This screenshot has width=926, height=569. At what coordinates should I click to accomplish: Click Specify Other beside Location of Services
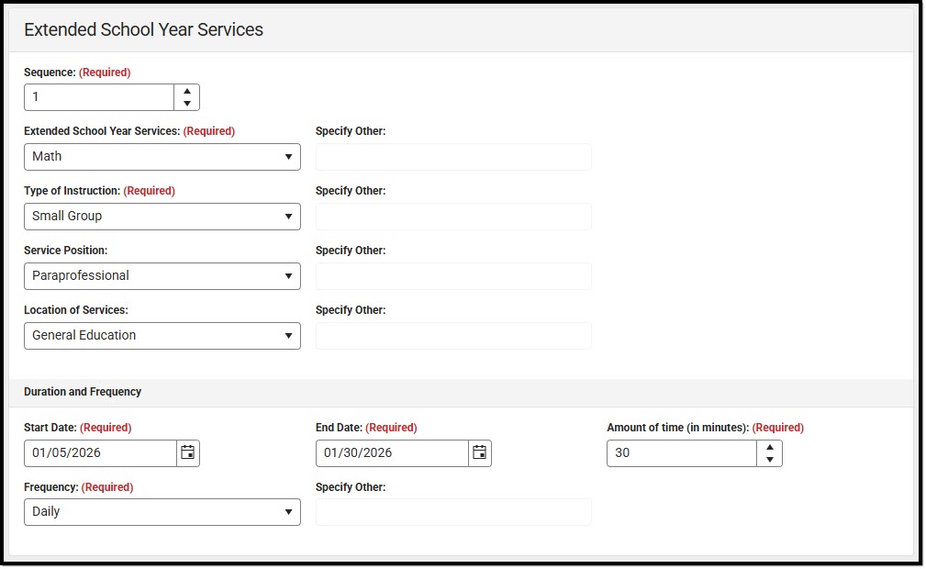pos(453,336)
